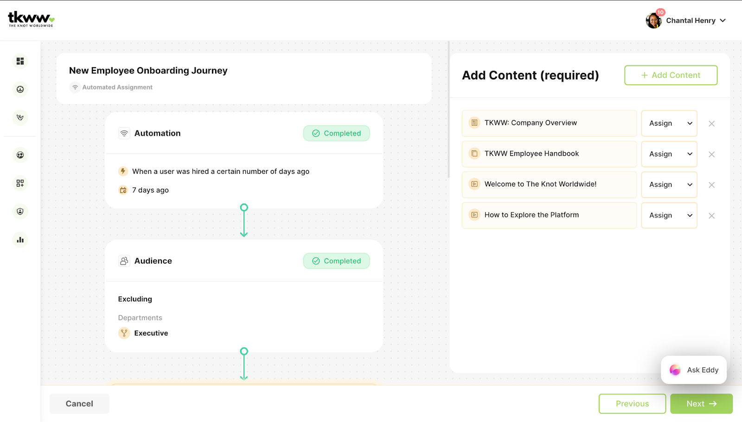
Task: Open the people/persona icon in sidebar
Action: pos(20,155)
